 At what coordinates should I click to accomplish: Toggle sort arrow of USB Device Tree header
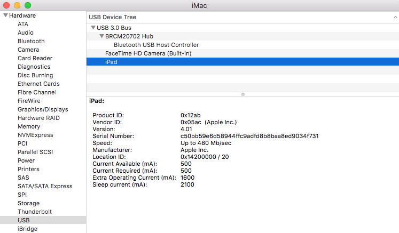pyautogui.click(x=395, y=17)
